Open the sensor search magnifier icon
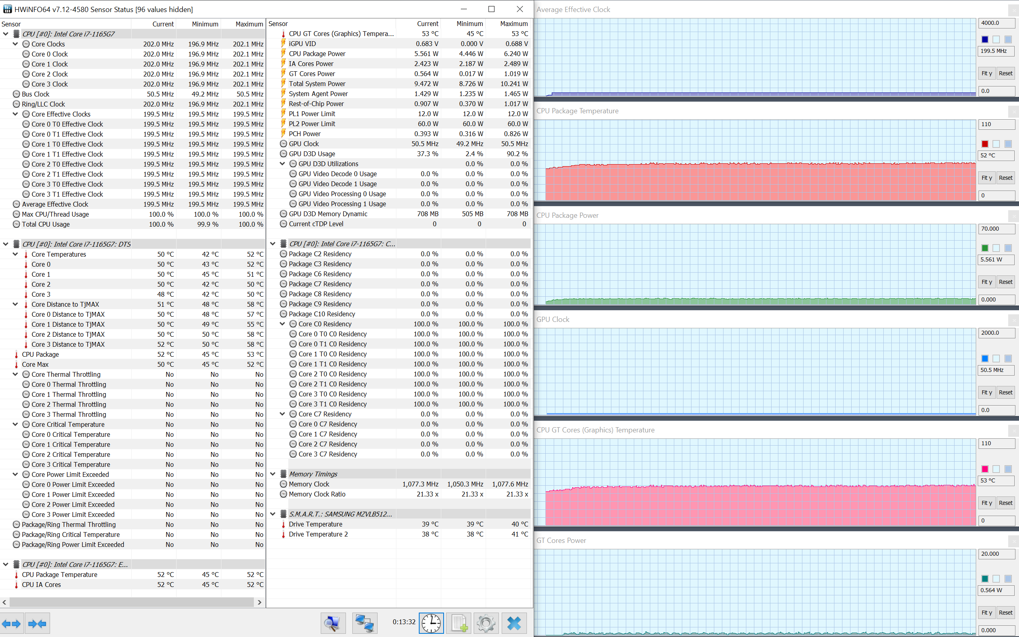 pyautogui.click(x=333, y=623)
